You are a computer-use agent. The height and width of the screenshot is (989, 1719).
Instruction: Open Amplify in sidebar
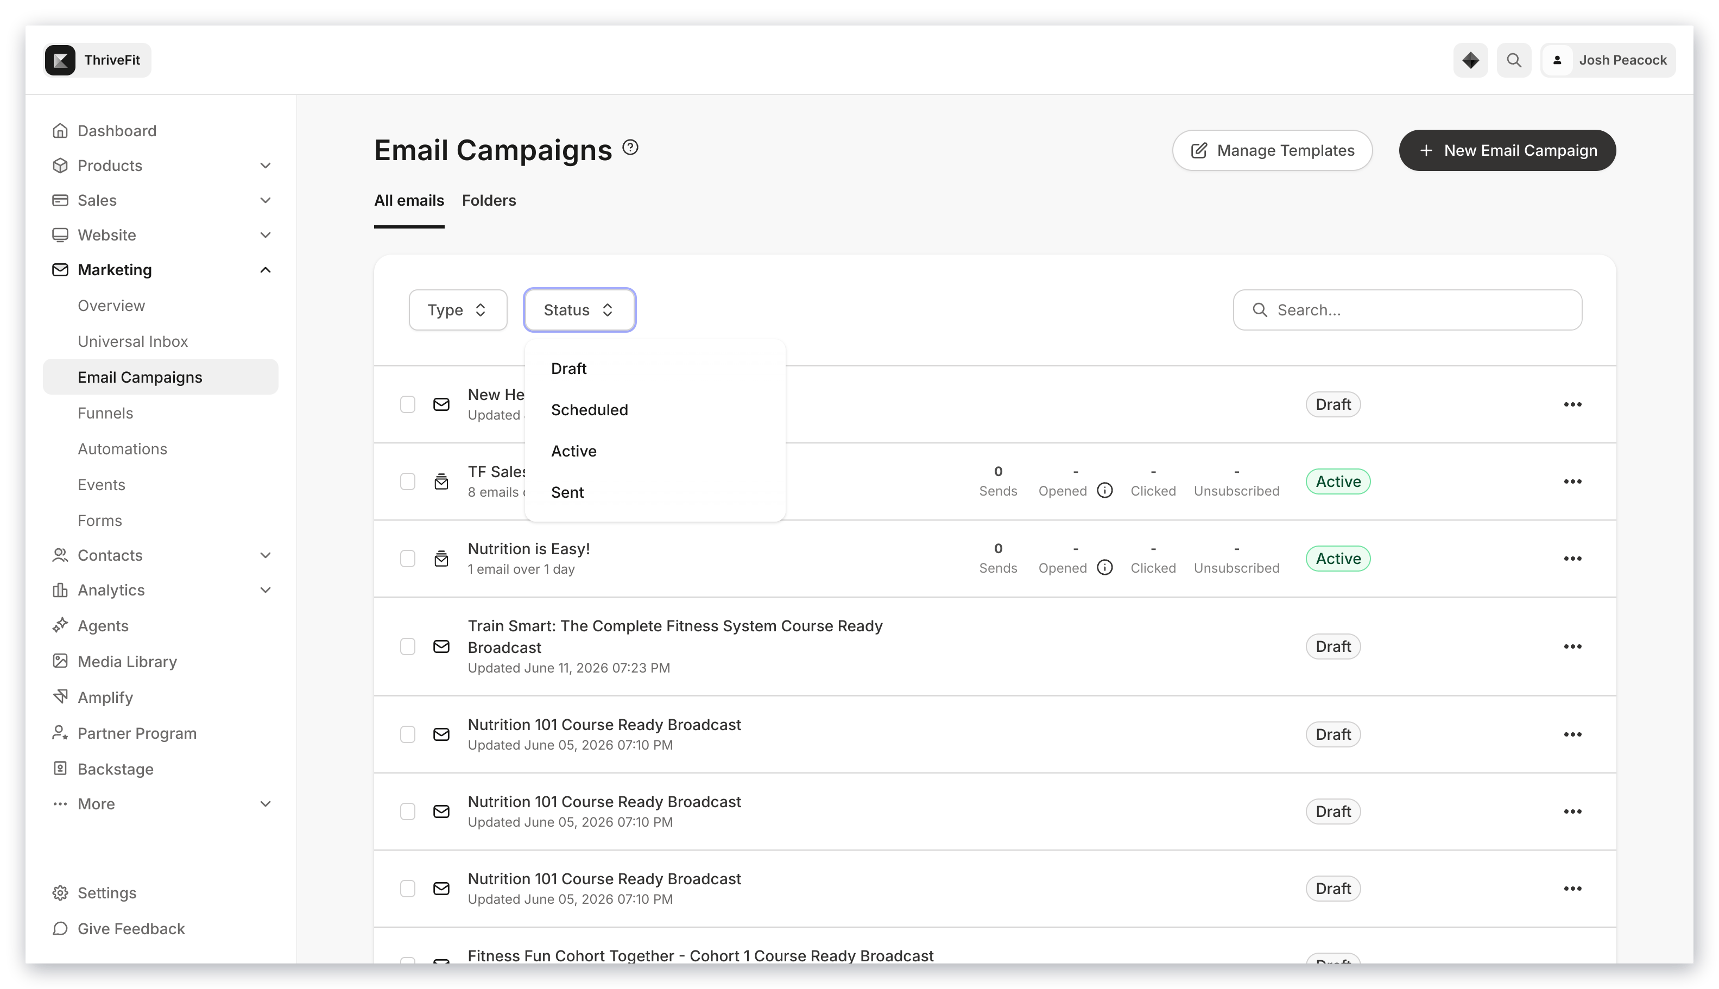pos(105,698)
